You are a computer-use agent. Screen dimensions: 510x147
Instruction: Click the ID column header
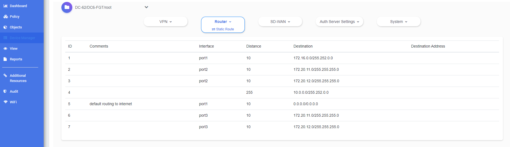click(x=70, y=46)
